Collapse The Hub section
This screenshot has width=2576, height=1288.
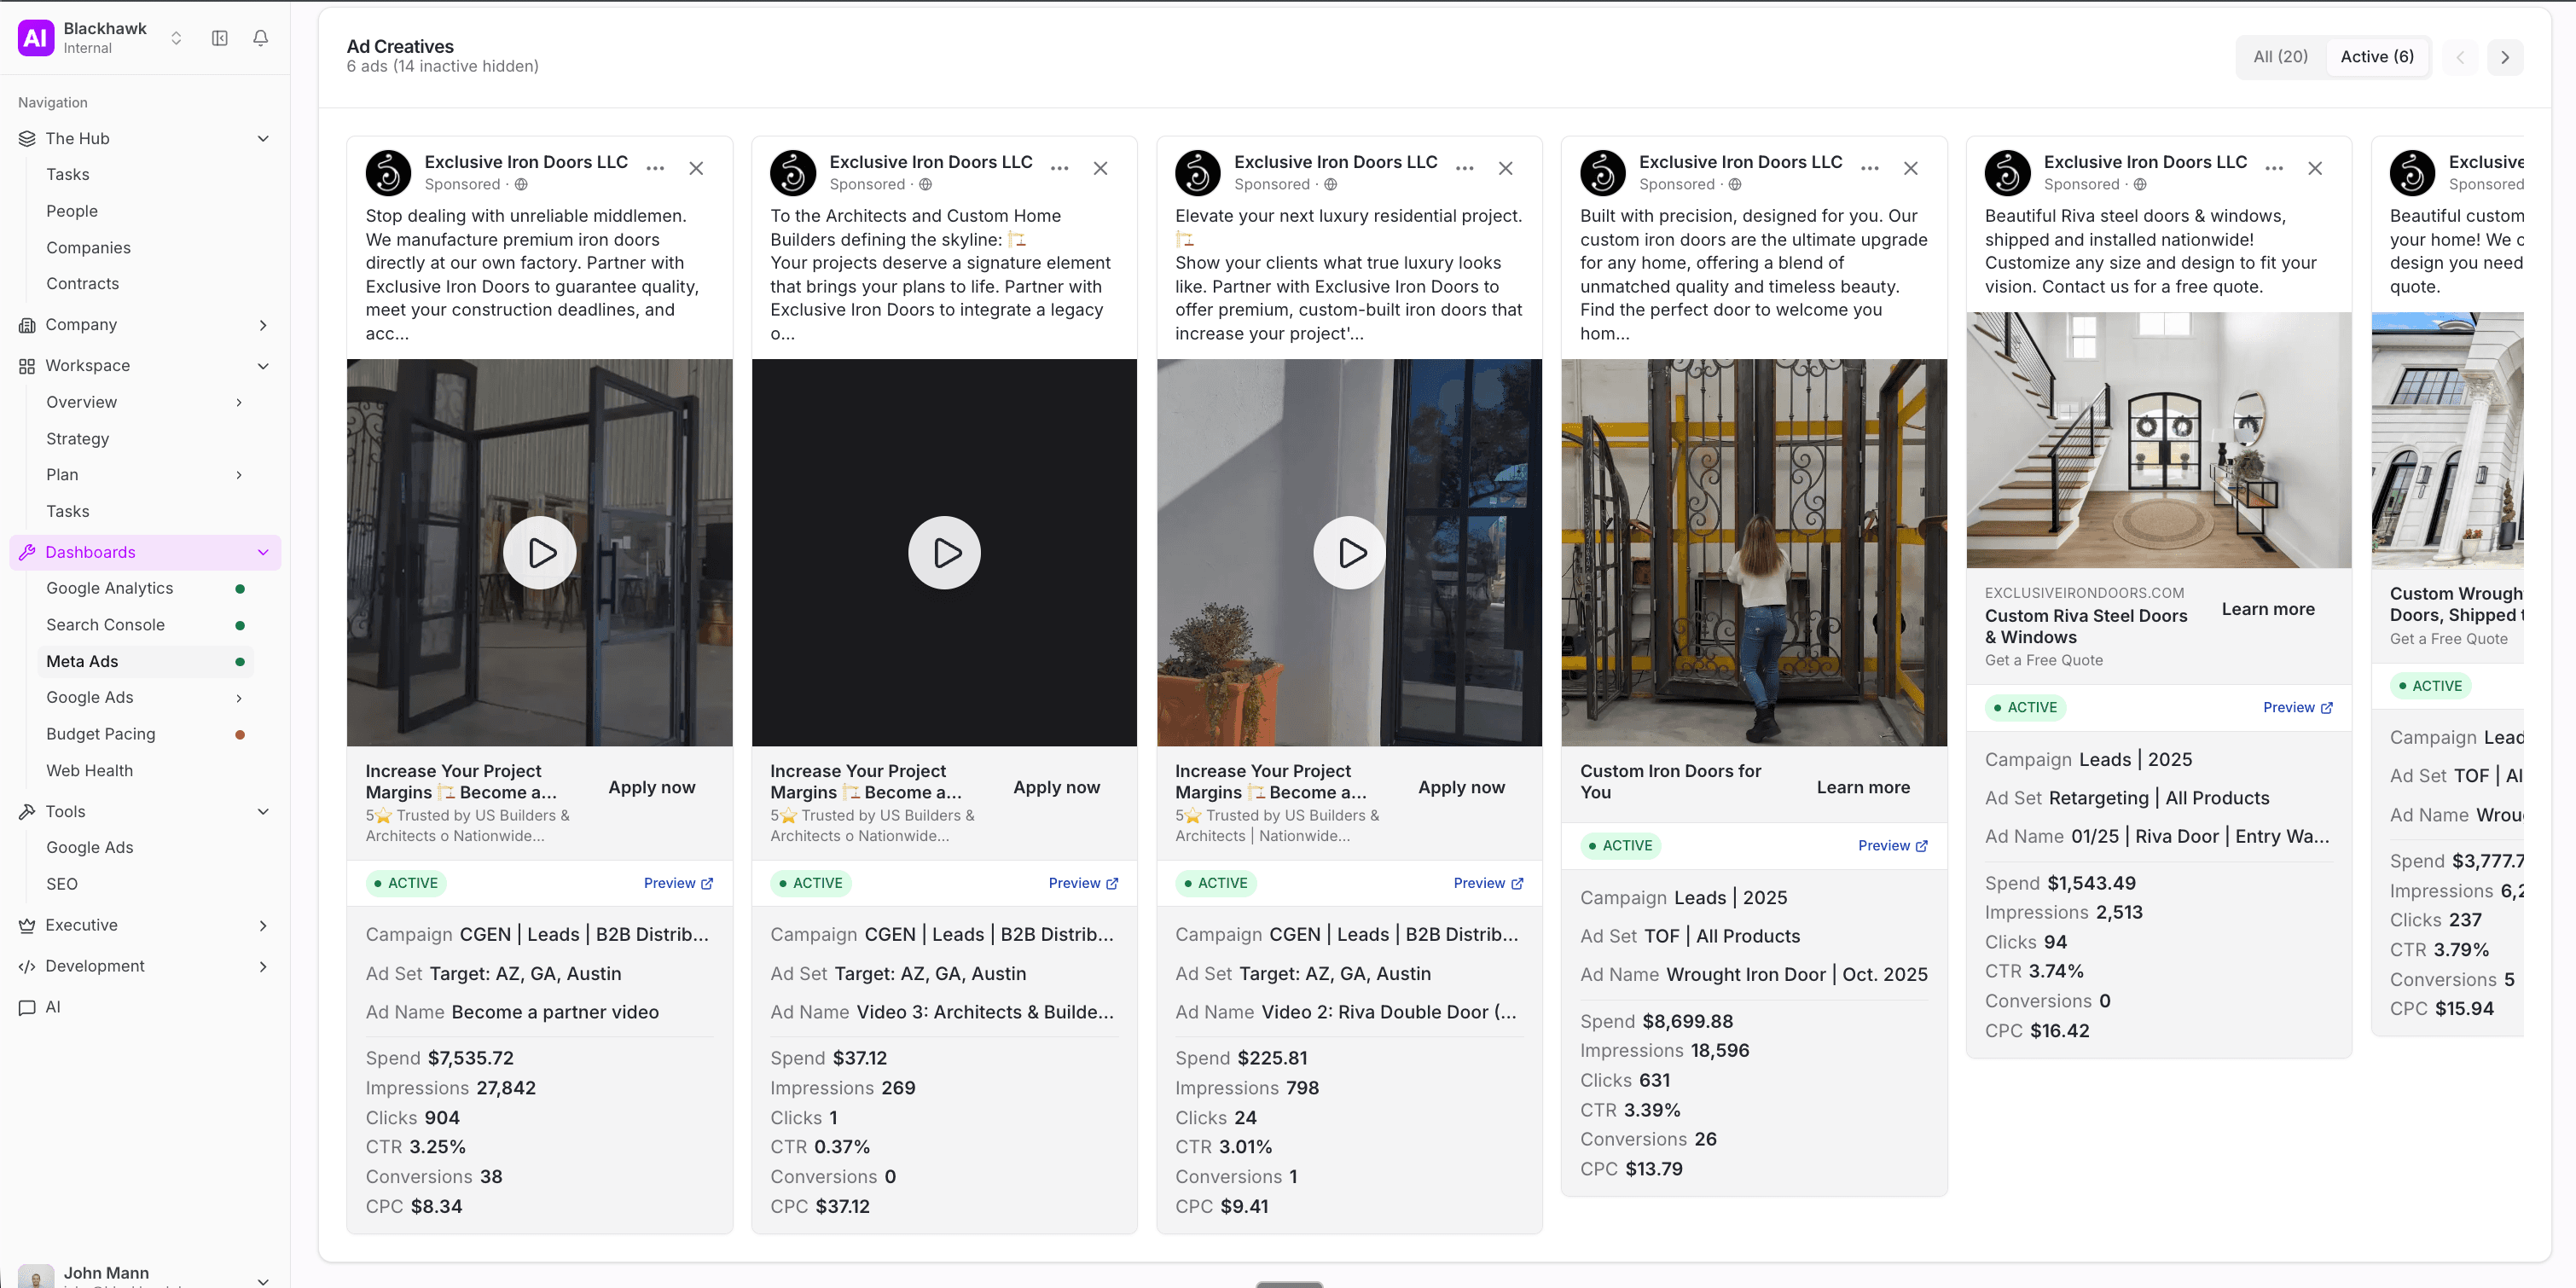coord(263,139)
